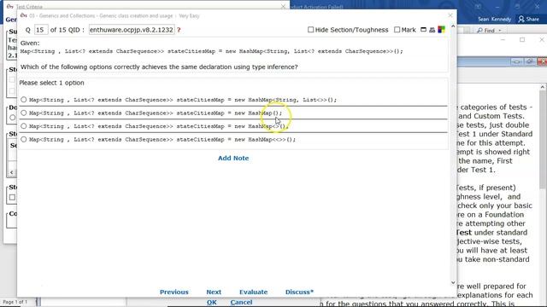The image size is (547, 307).
Task: Check the Mark checkbox
Action: pos(397,30)
